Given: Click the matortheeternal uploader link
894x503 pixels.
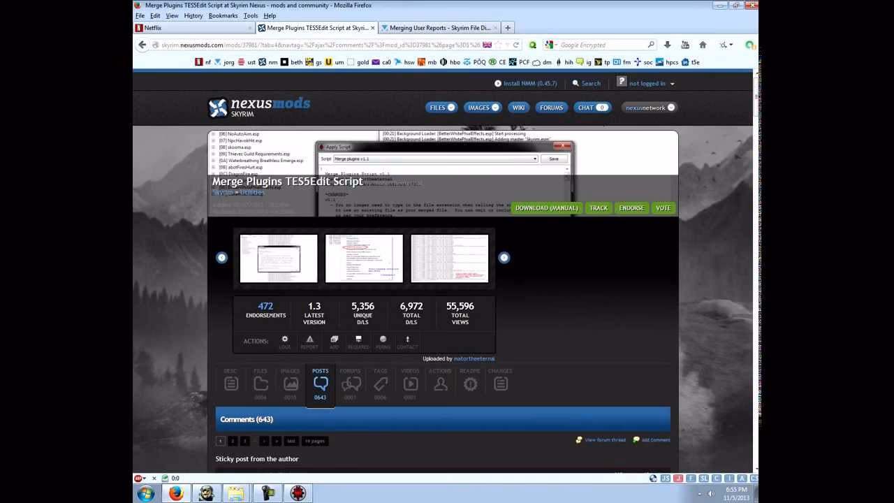Looking at the screenshot, I should point(474,359).
